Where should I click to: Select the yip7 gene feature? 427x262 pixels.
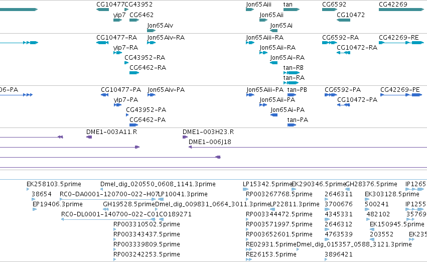click(x=117, y=20)
